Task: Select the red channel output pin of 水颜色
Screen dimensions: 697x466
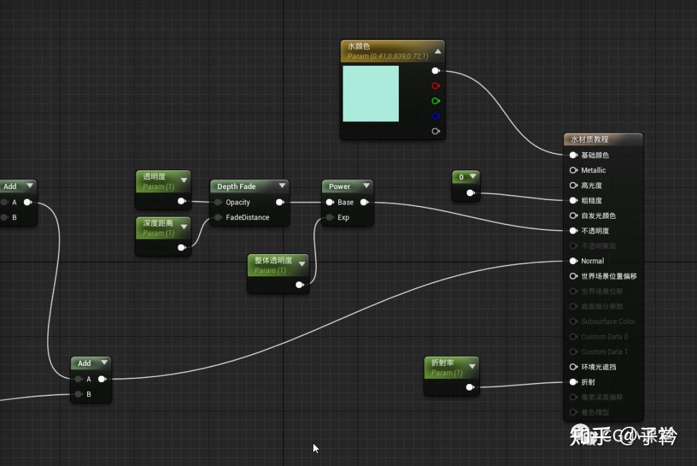Action: [x=436, y=85]
